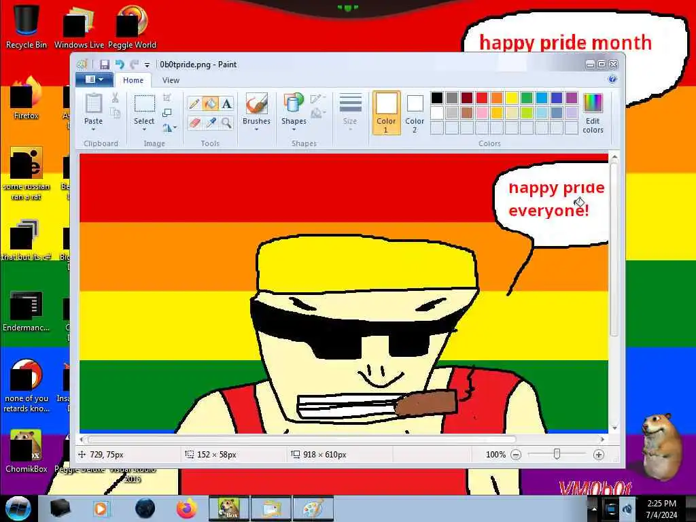Select the Pencil tool
Image resolution: width=696 pixels, height=522 pixels.
pyautogui.click(x=194, y=103)
